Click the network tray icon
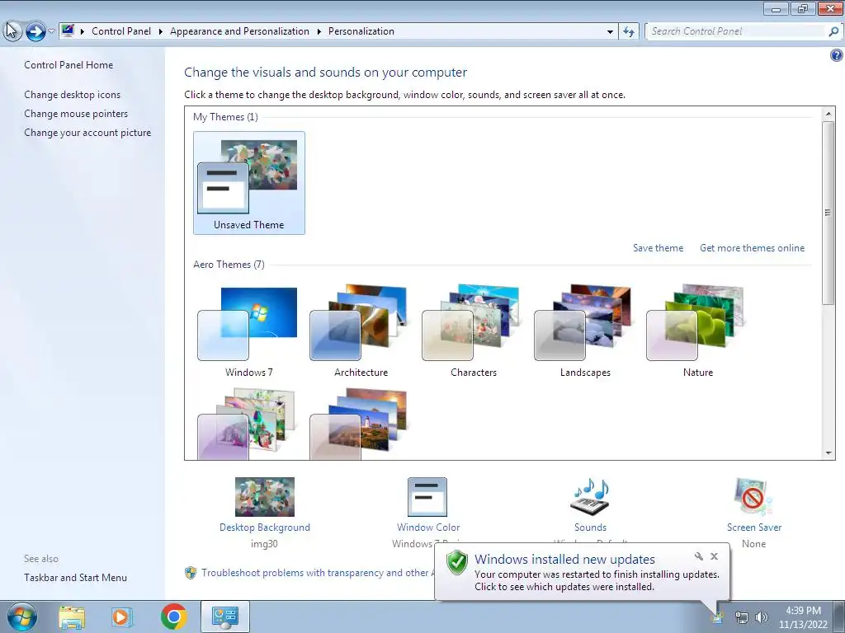This screenshot has height=633, width=845. (742, 618)
